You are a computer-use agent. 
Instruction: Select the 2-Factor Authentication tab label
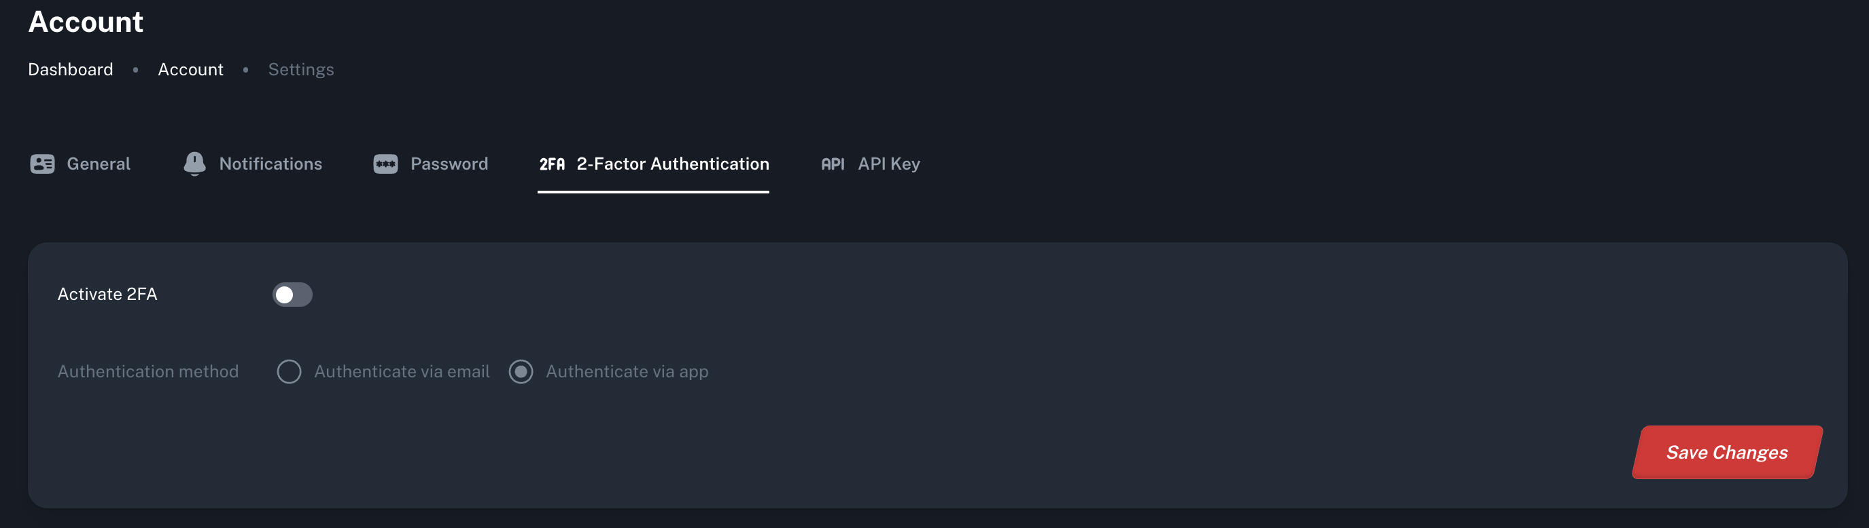click(x=672, y=164)
